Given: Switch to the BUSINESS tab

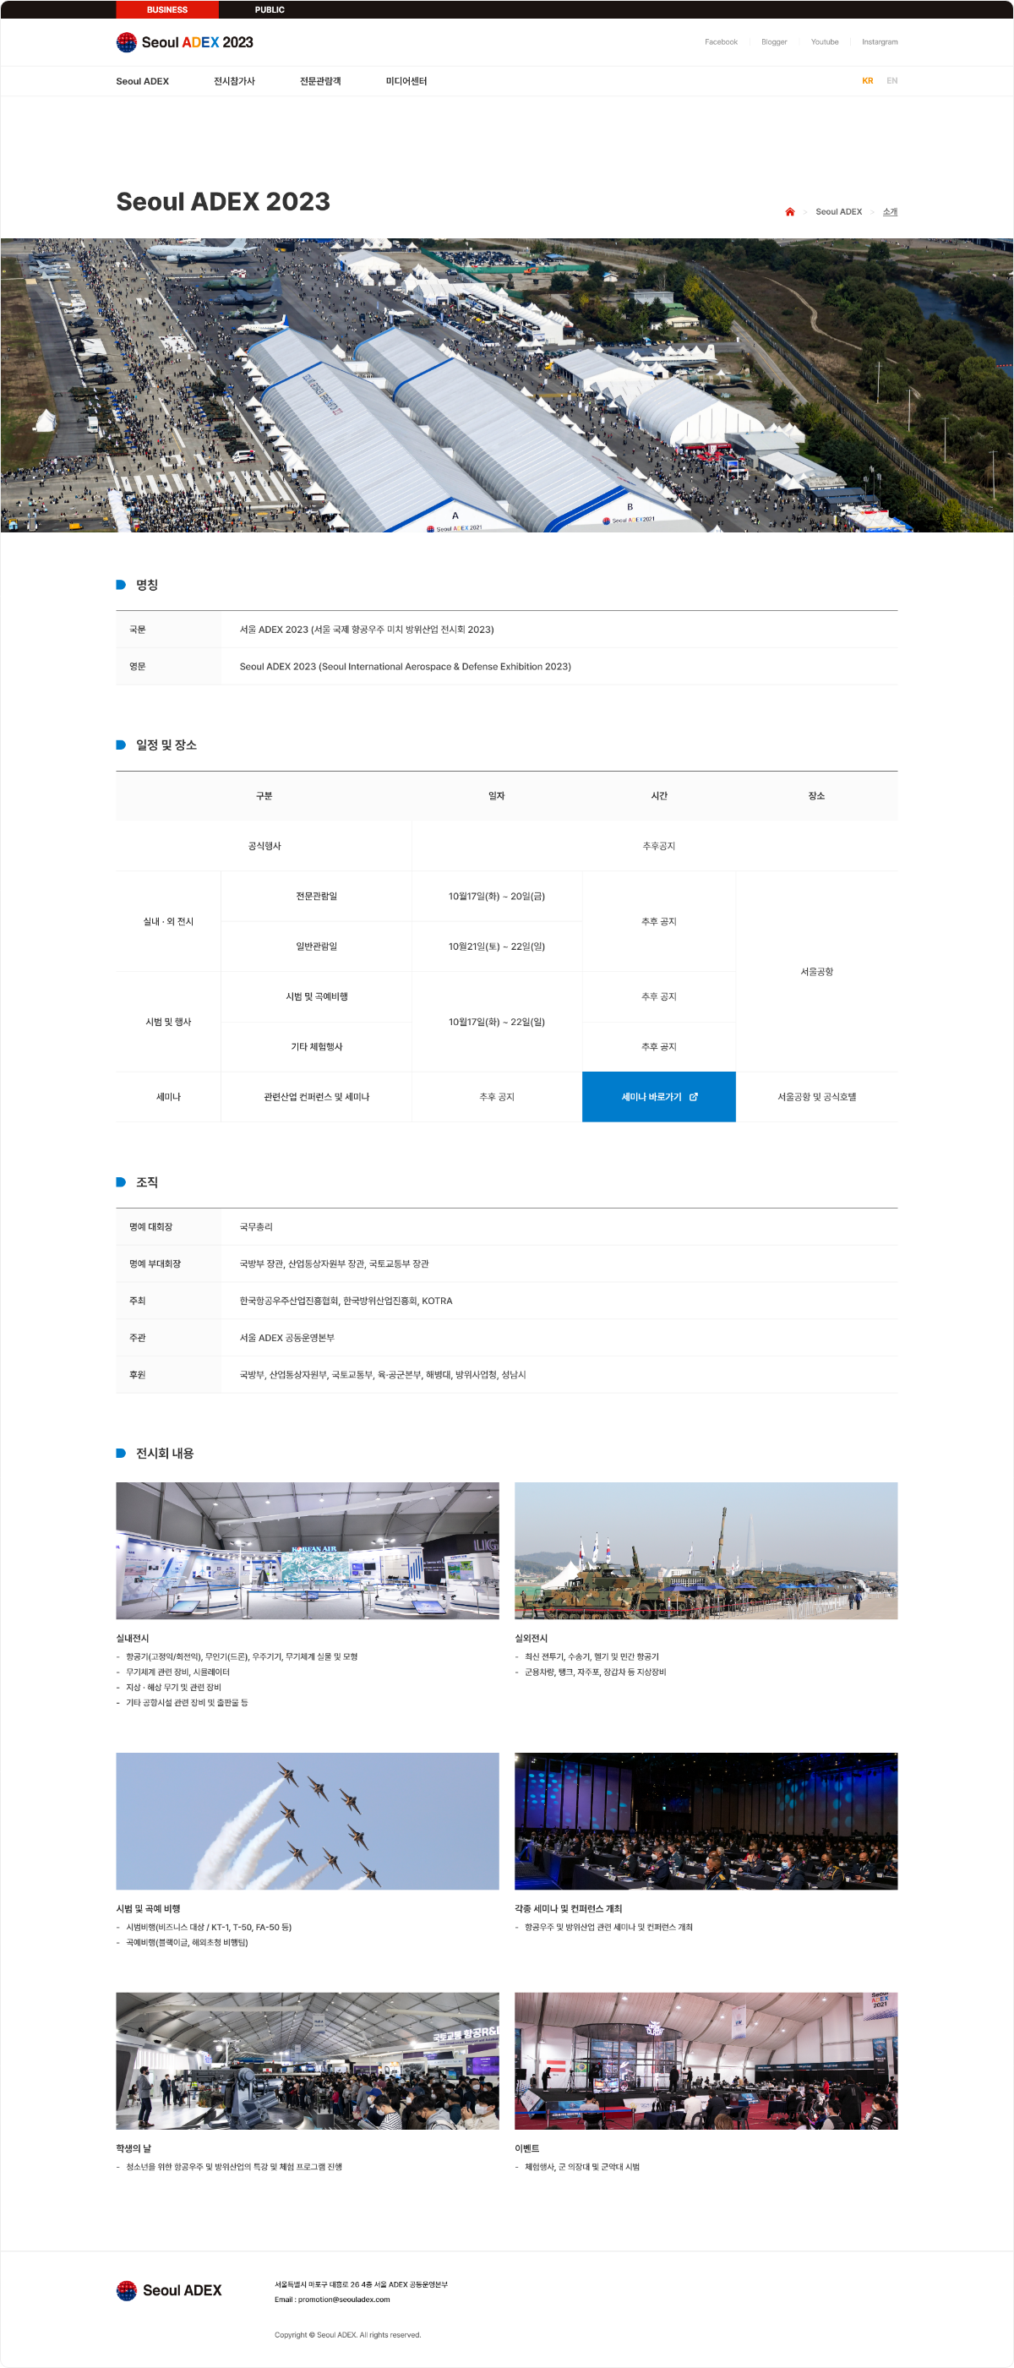Looking at the screenshot, I should coord(167,9).
